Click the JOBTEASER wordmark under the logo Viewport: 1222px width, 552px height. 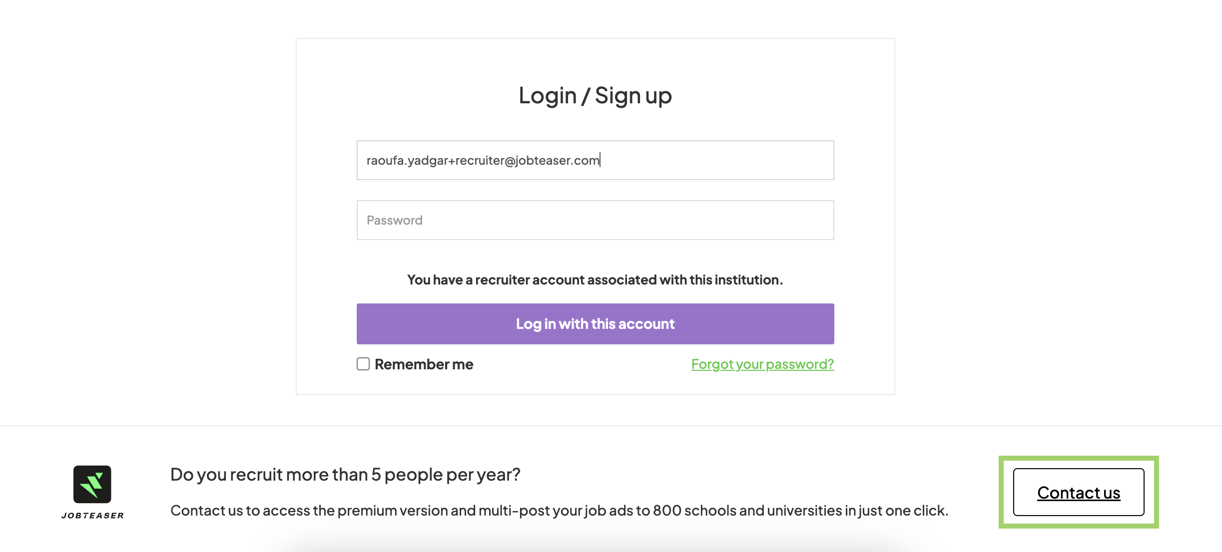tap(92, 516)
